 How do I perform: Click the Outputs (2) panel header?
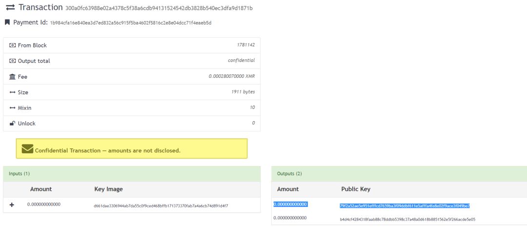point(399,173)
